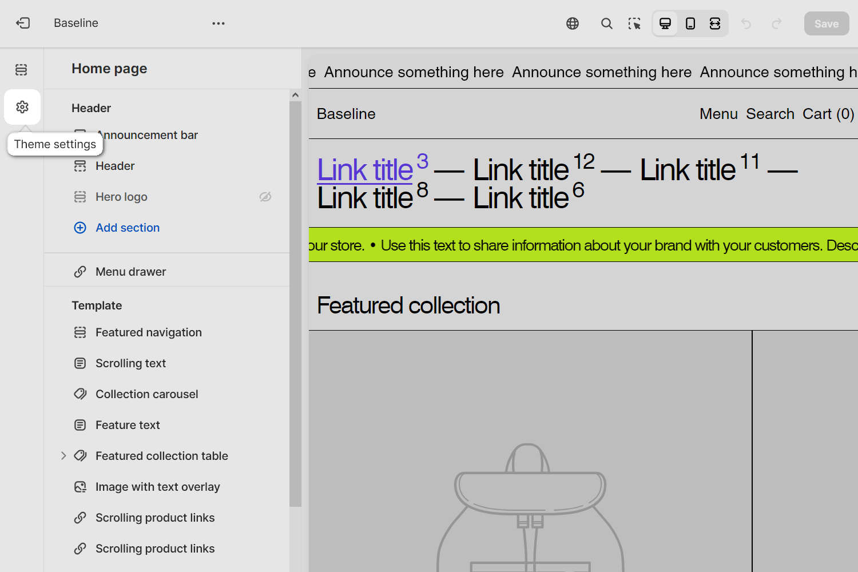Click the underlined Link title link
Image resolution: width=858 pixels, height=572 pixels.
[365, 169]
